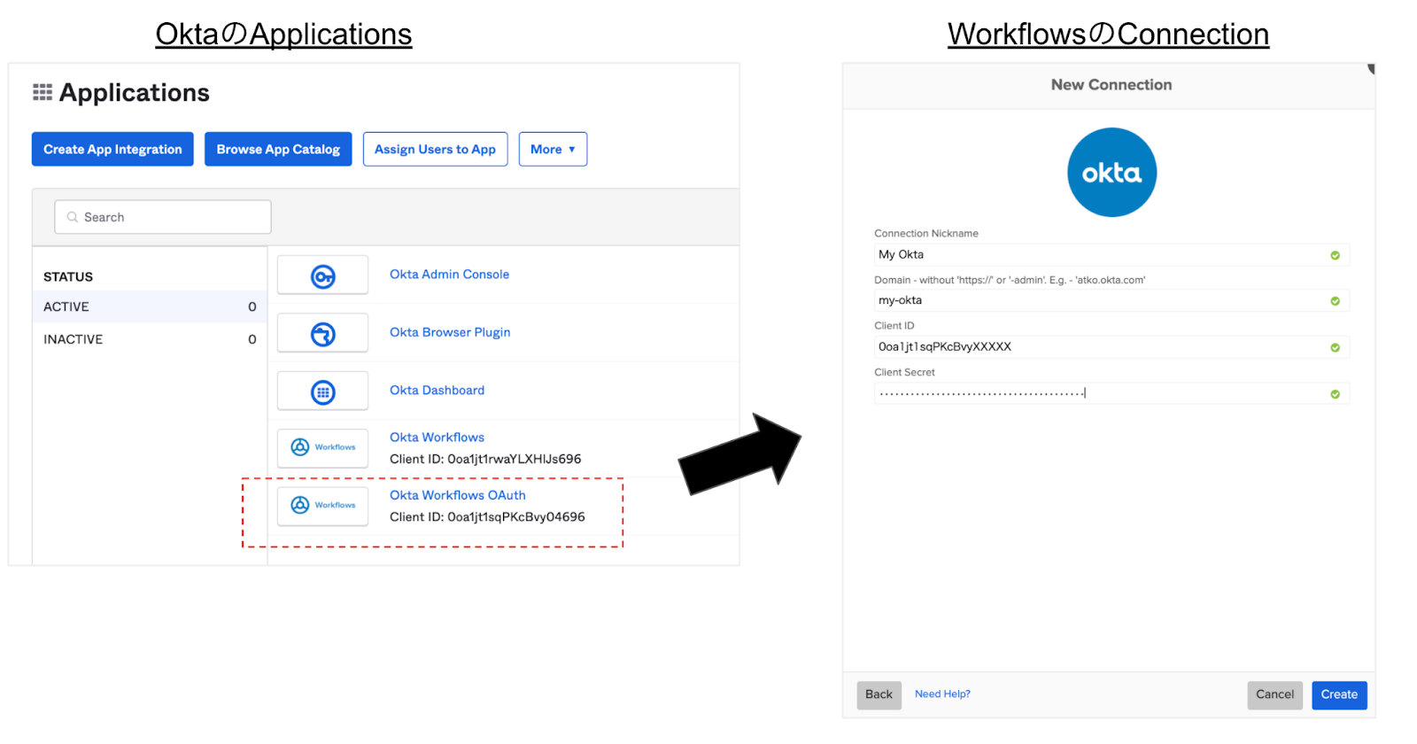Click Assign Users to App button
Viewport: 1417px width, 744px height.
point(435,150)
